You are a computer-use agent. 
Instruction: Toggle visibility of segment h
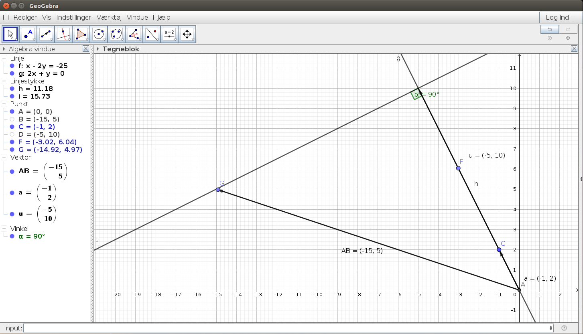tap(12, 89)
